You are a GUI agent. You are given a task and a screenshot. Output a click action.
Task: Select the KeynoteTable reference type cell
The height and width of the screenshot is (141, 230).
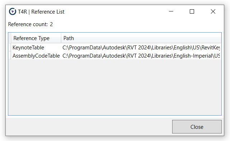36,48
